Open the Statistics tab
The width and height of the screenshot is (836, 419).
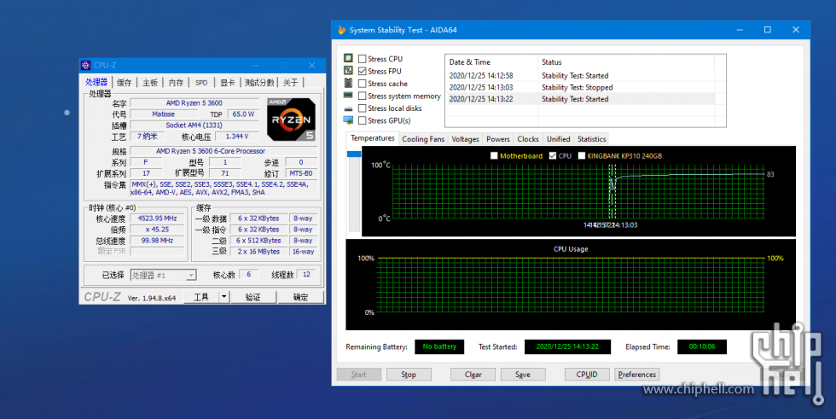pyautogui.click(x=592, y=139)
